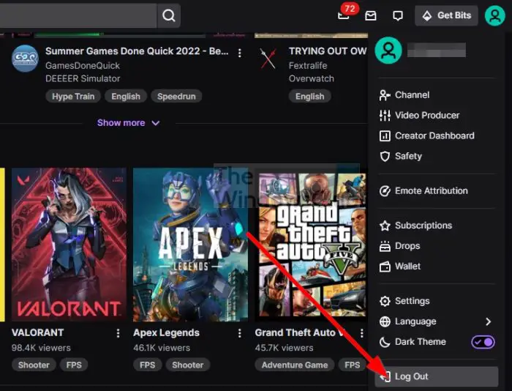Select Shooter tag under Apex Legends
This screenshot has width=512, height=391.
(188, 365)
